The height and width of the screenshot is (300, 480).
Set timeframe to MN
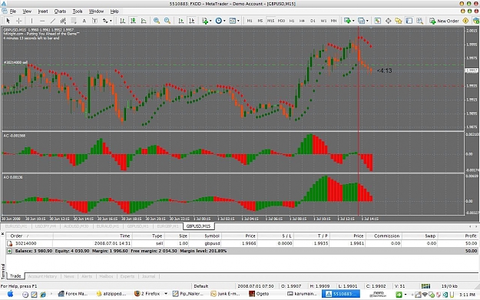333,21
